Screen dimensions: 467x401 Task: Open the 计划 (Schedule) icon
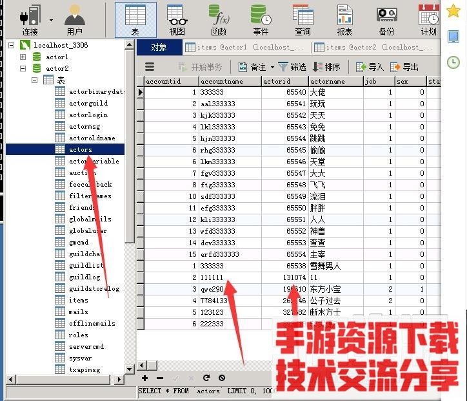coord(428,20)
